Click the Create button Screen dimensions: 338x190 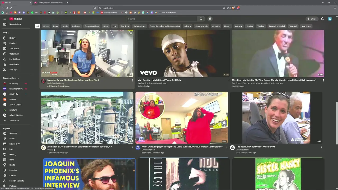tap(312, 19)
